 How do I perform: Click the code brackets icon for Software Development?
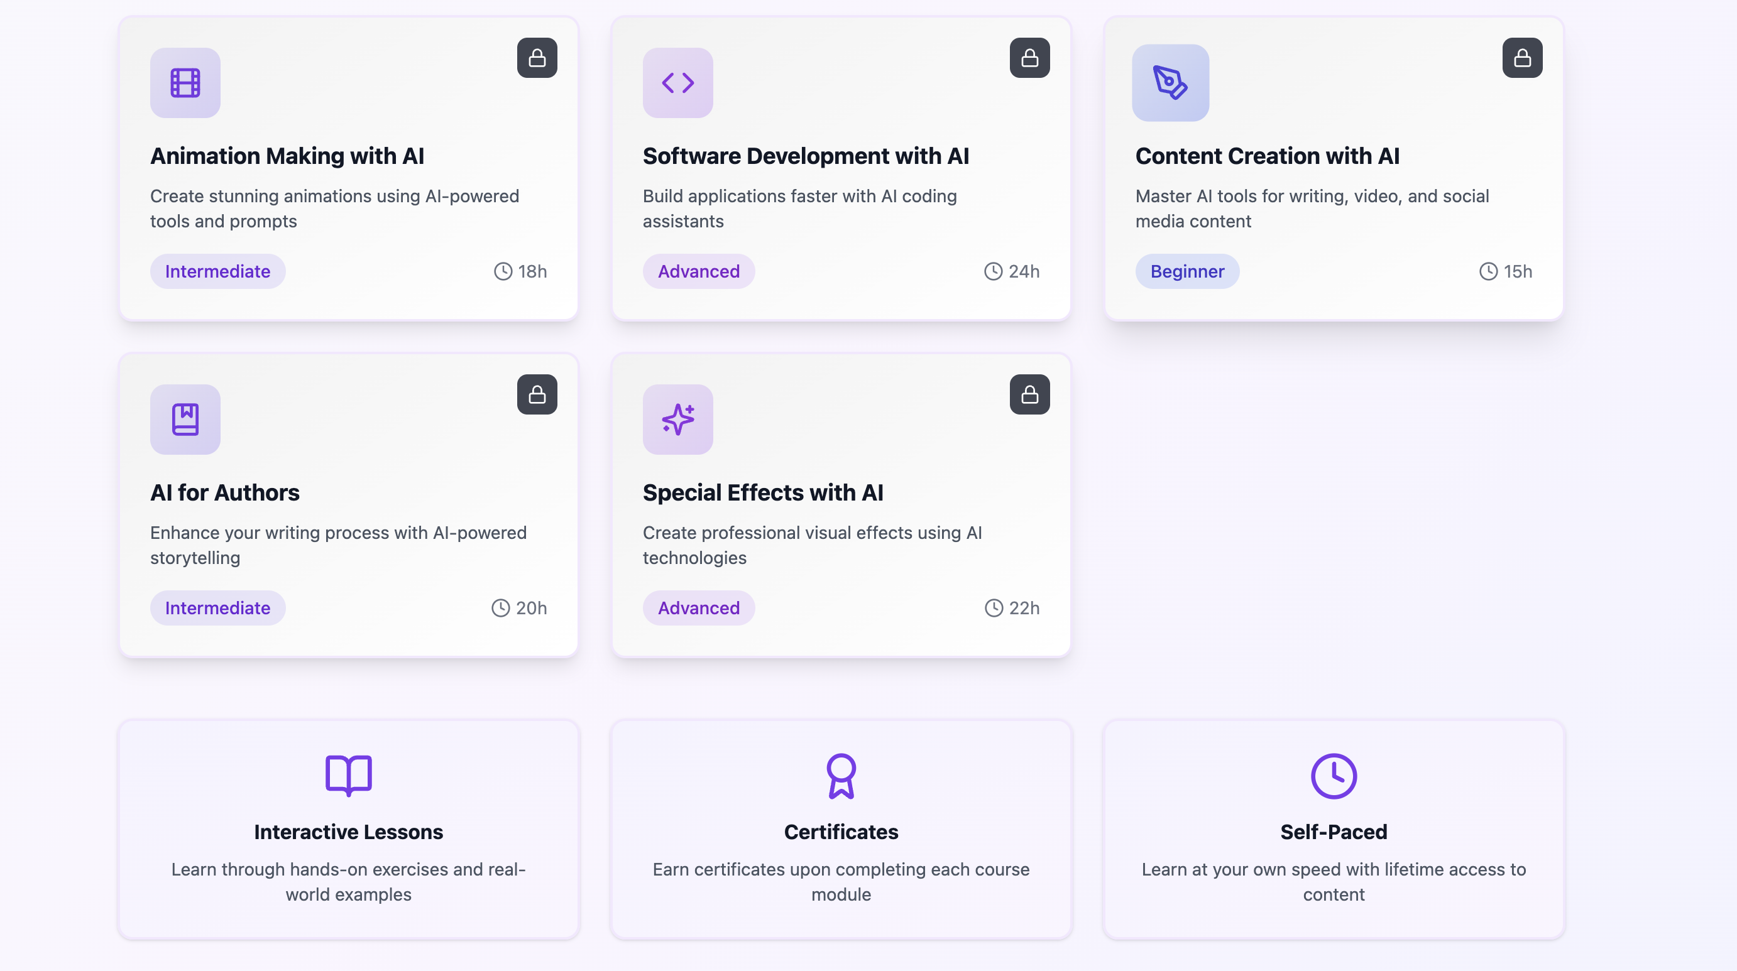pyautogui.click(x=677, y=83)
